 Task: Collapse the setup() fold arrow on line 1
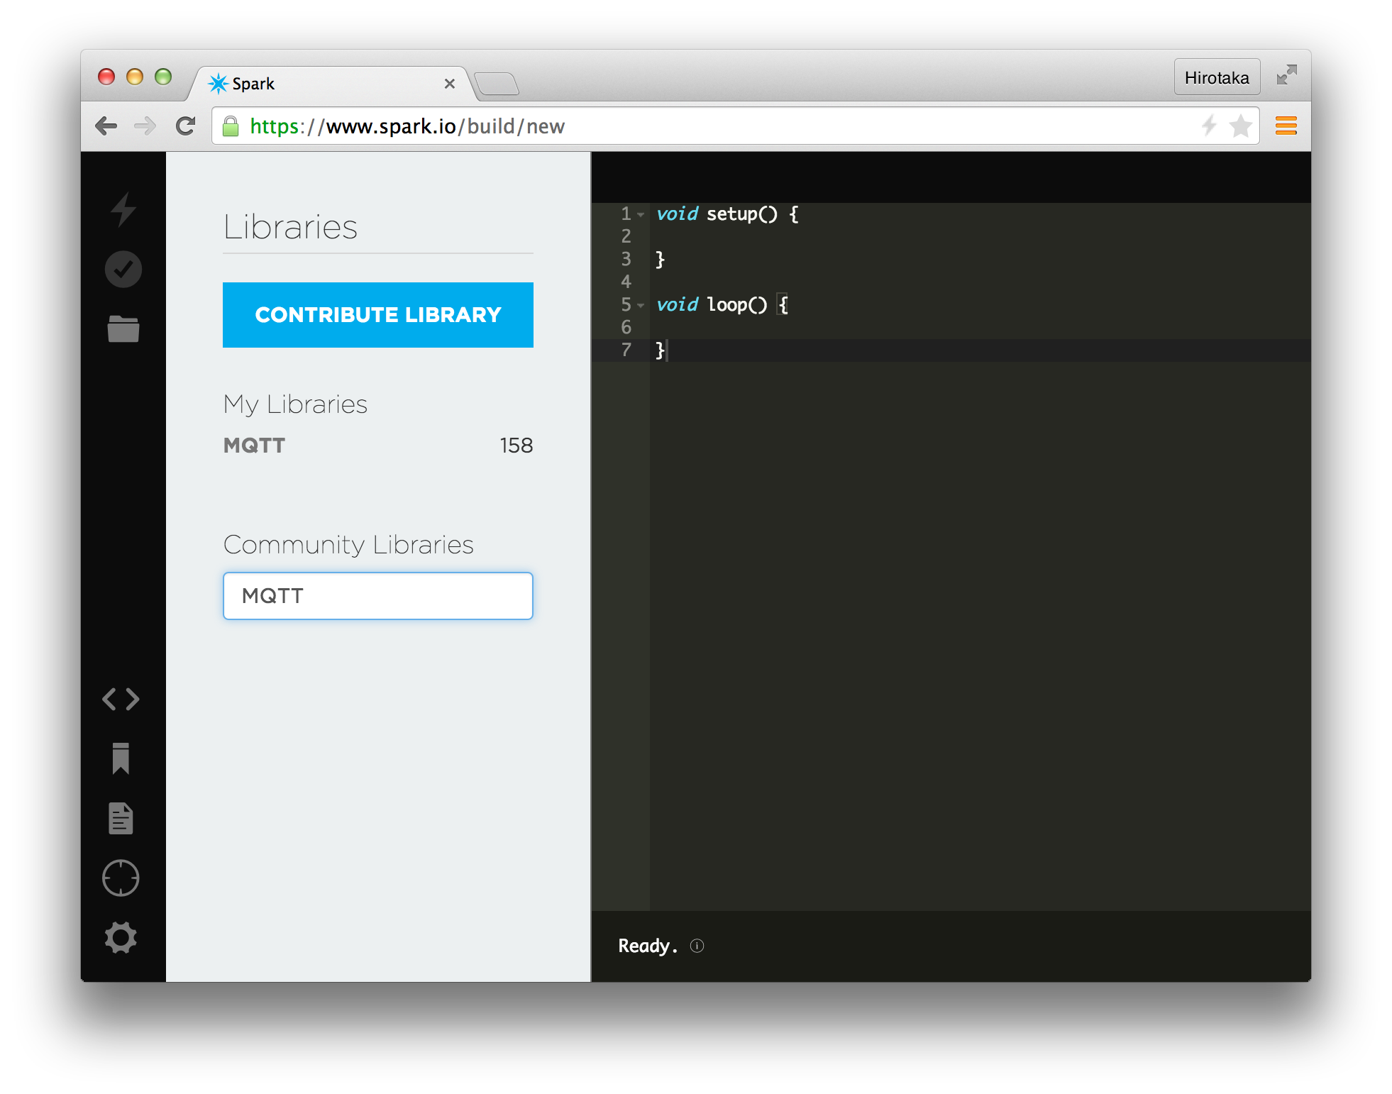(x=641, y=214)
